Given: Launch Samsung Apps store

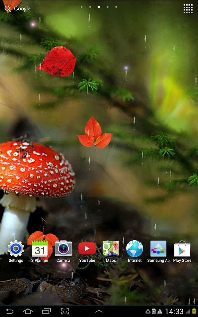Looking at the screenshot, I should coord(158,251).
